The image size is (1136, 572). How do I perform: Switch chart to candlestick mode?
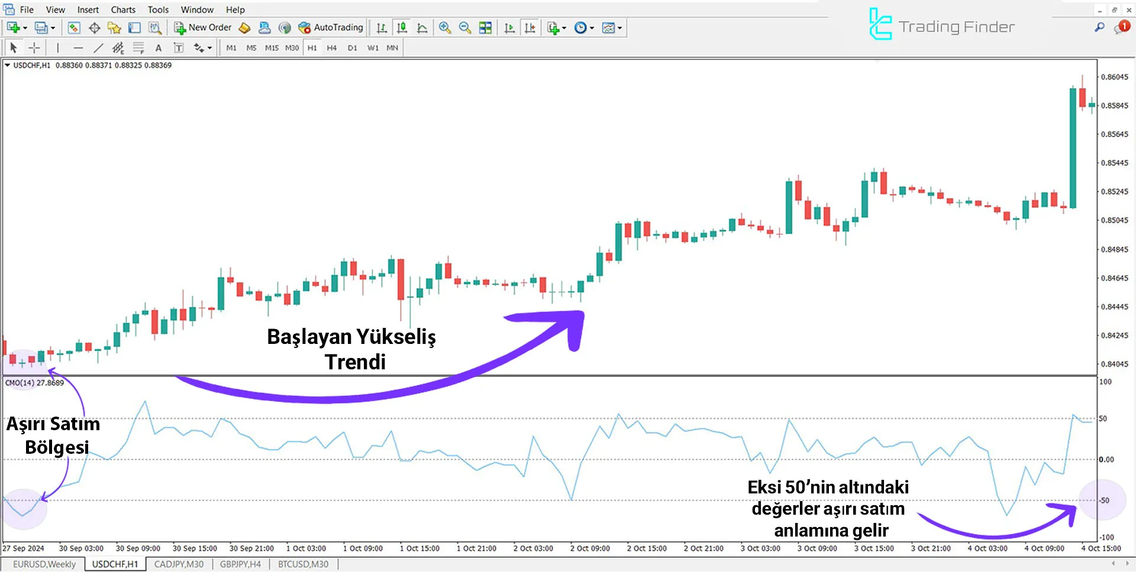[x=402, y=28]
